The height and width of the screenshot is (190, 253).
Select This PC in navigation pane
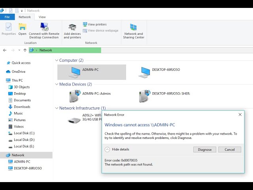15,80
